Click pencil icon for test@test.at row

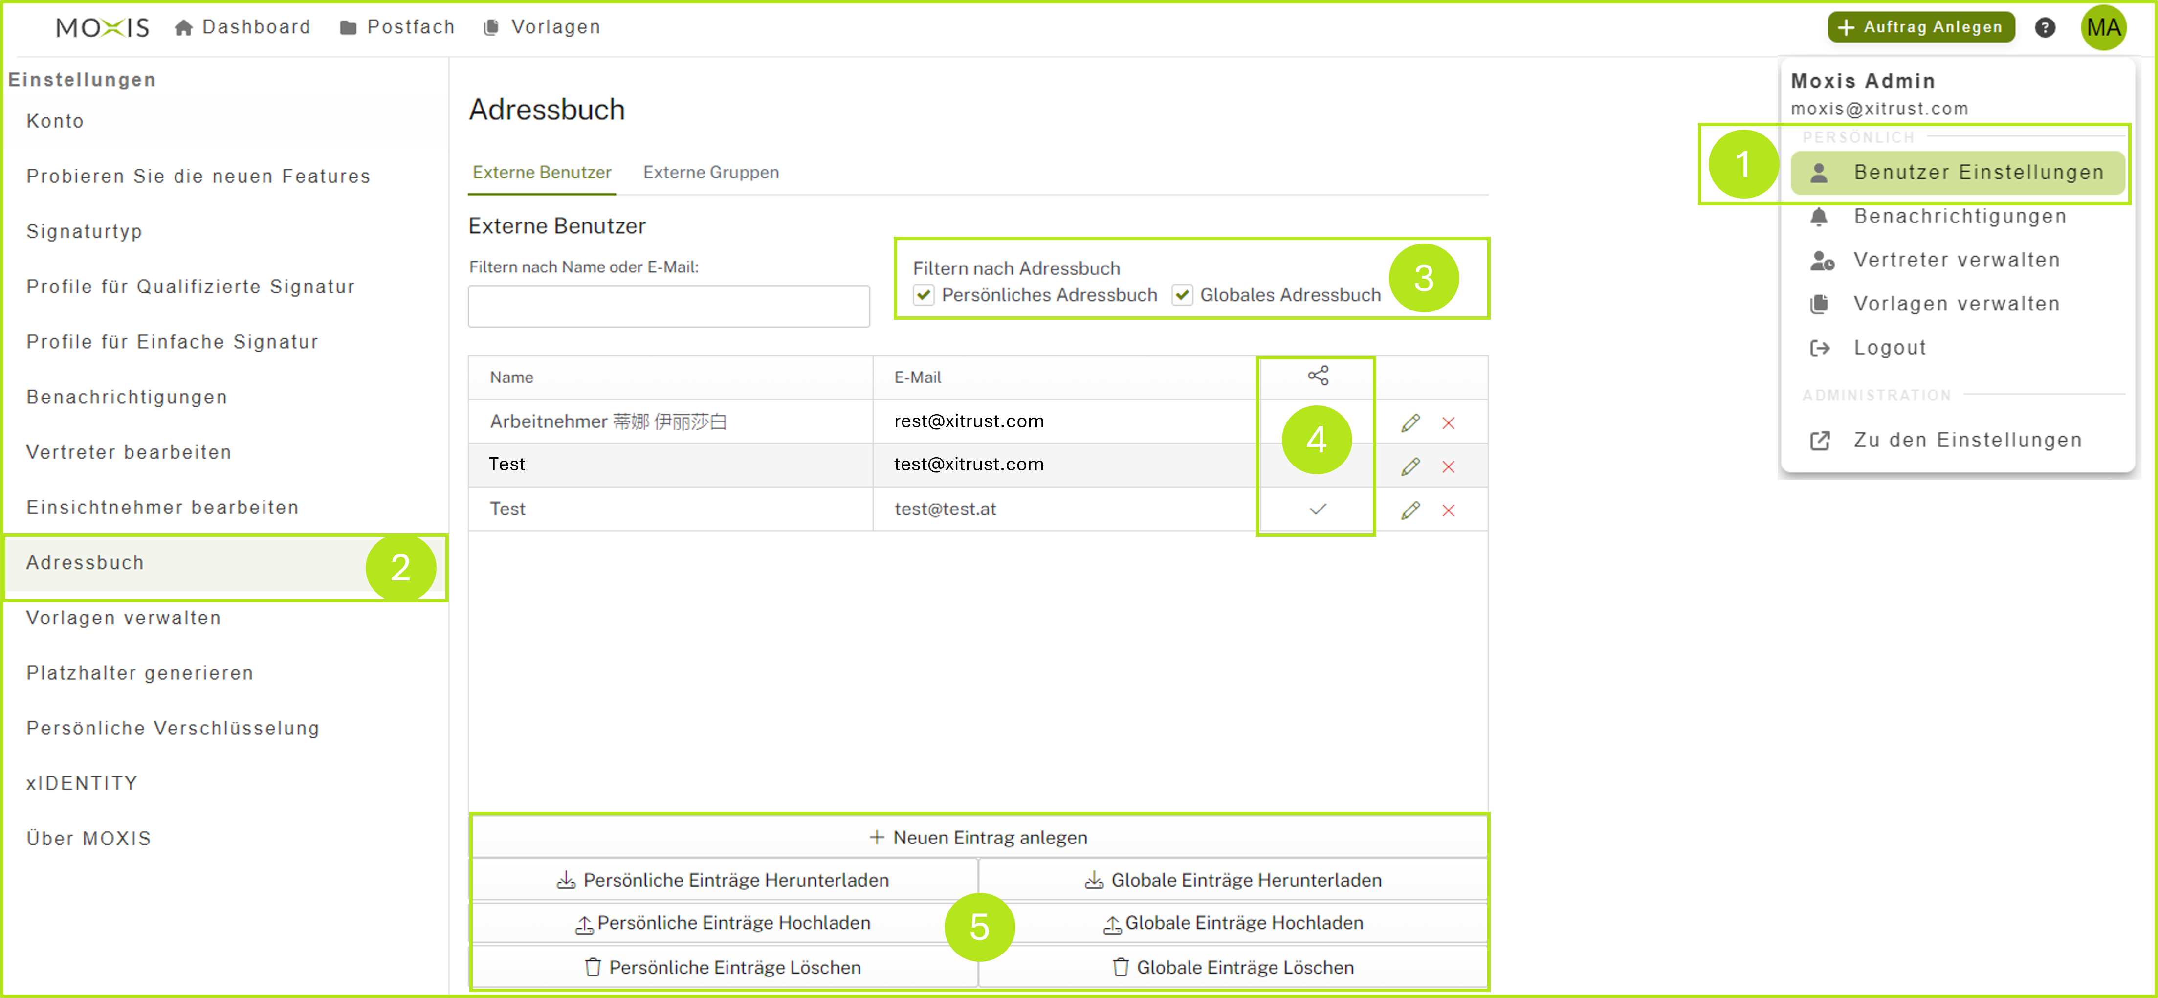(1411, 510)
